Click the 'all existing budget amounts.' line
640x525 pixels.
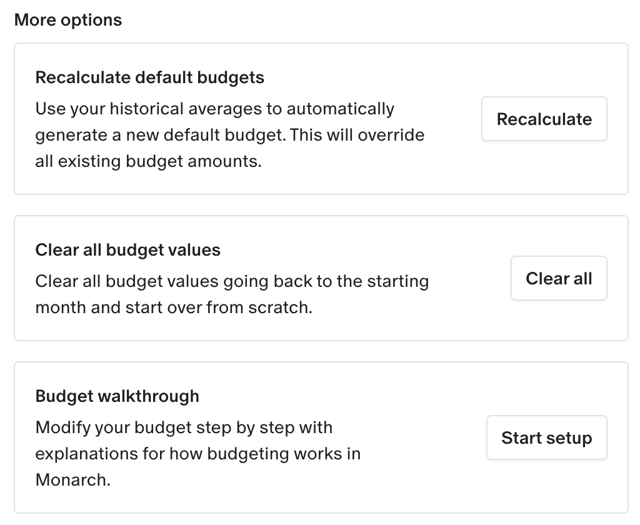pyautogui.click(x=148, y=161)
